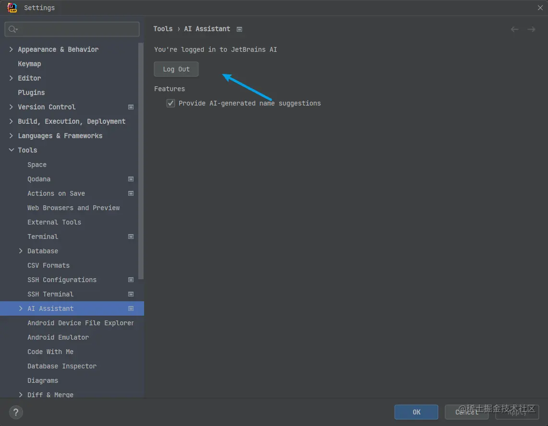Viewport: 548px width, 426px height.
Task: Click the OK button
Action: [x=416, y=412]
